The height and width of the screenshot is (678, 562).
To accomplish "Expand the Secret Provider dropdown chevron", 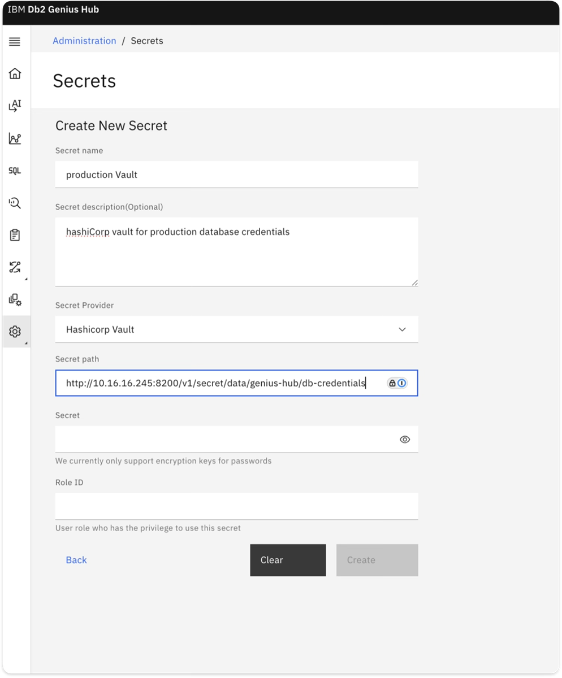I will (x=403, y=329).
